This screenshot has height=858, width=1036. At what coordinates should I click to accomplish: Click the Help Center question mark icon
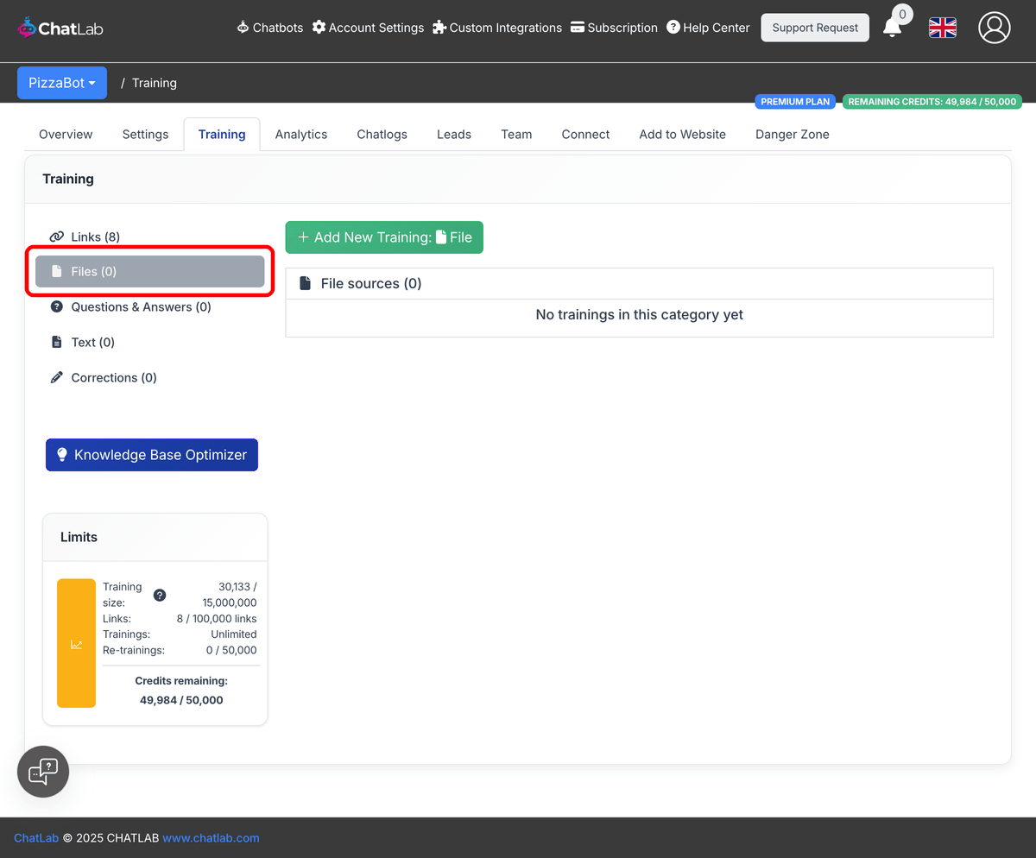coord(672,27)
